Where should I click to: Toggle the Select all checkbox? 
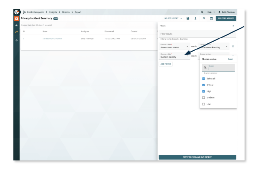click(204, 79)
